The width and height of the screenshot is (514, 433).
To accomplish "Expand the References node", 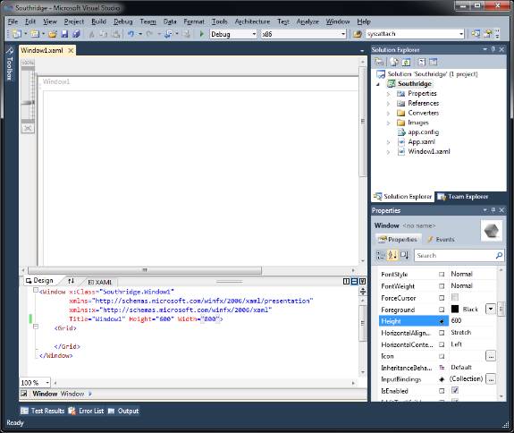I will [x=388, y=104].
